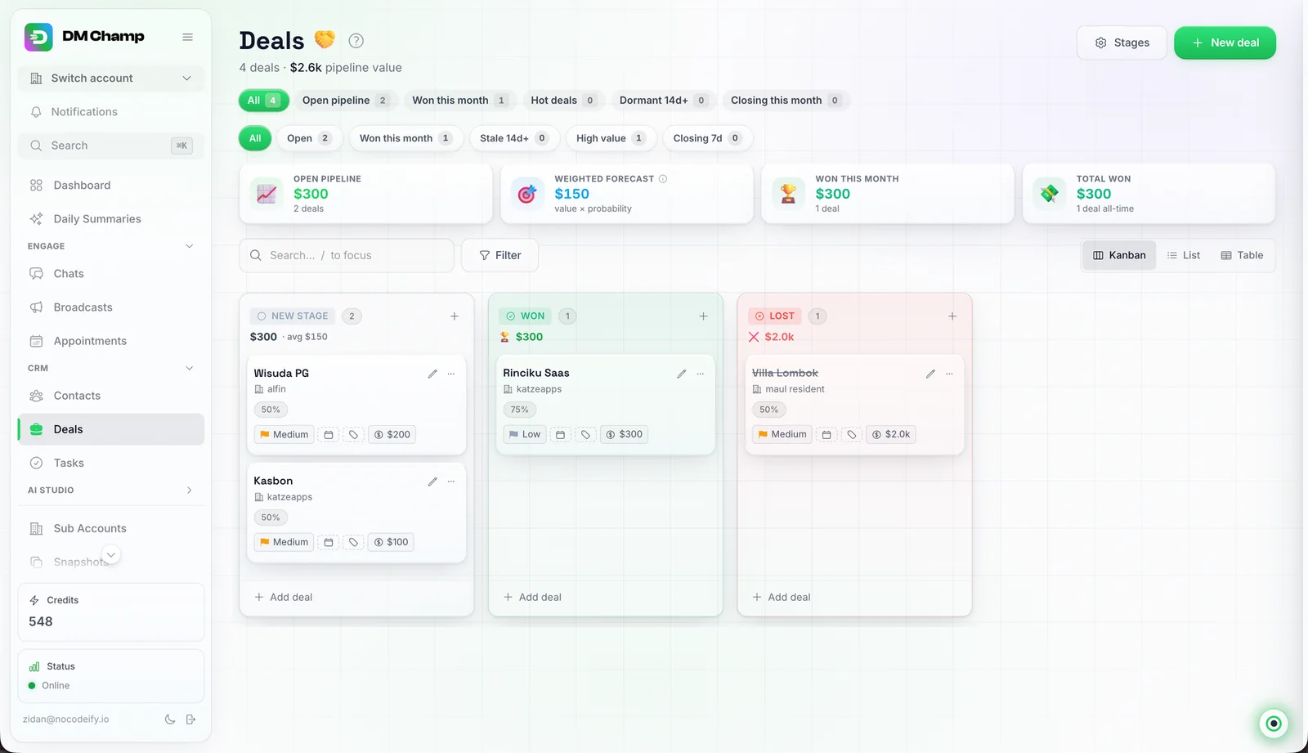The width and height of the screenshot is (1308, 753).
Task: Click the calendar icon on Wisuda PG card
Action: tap(329, 435)
